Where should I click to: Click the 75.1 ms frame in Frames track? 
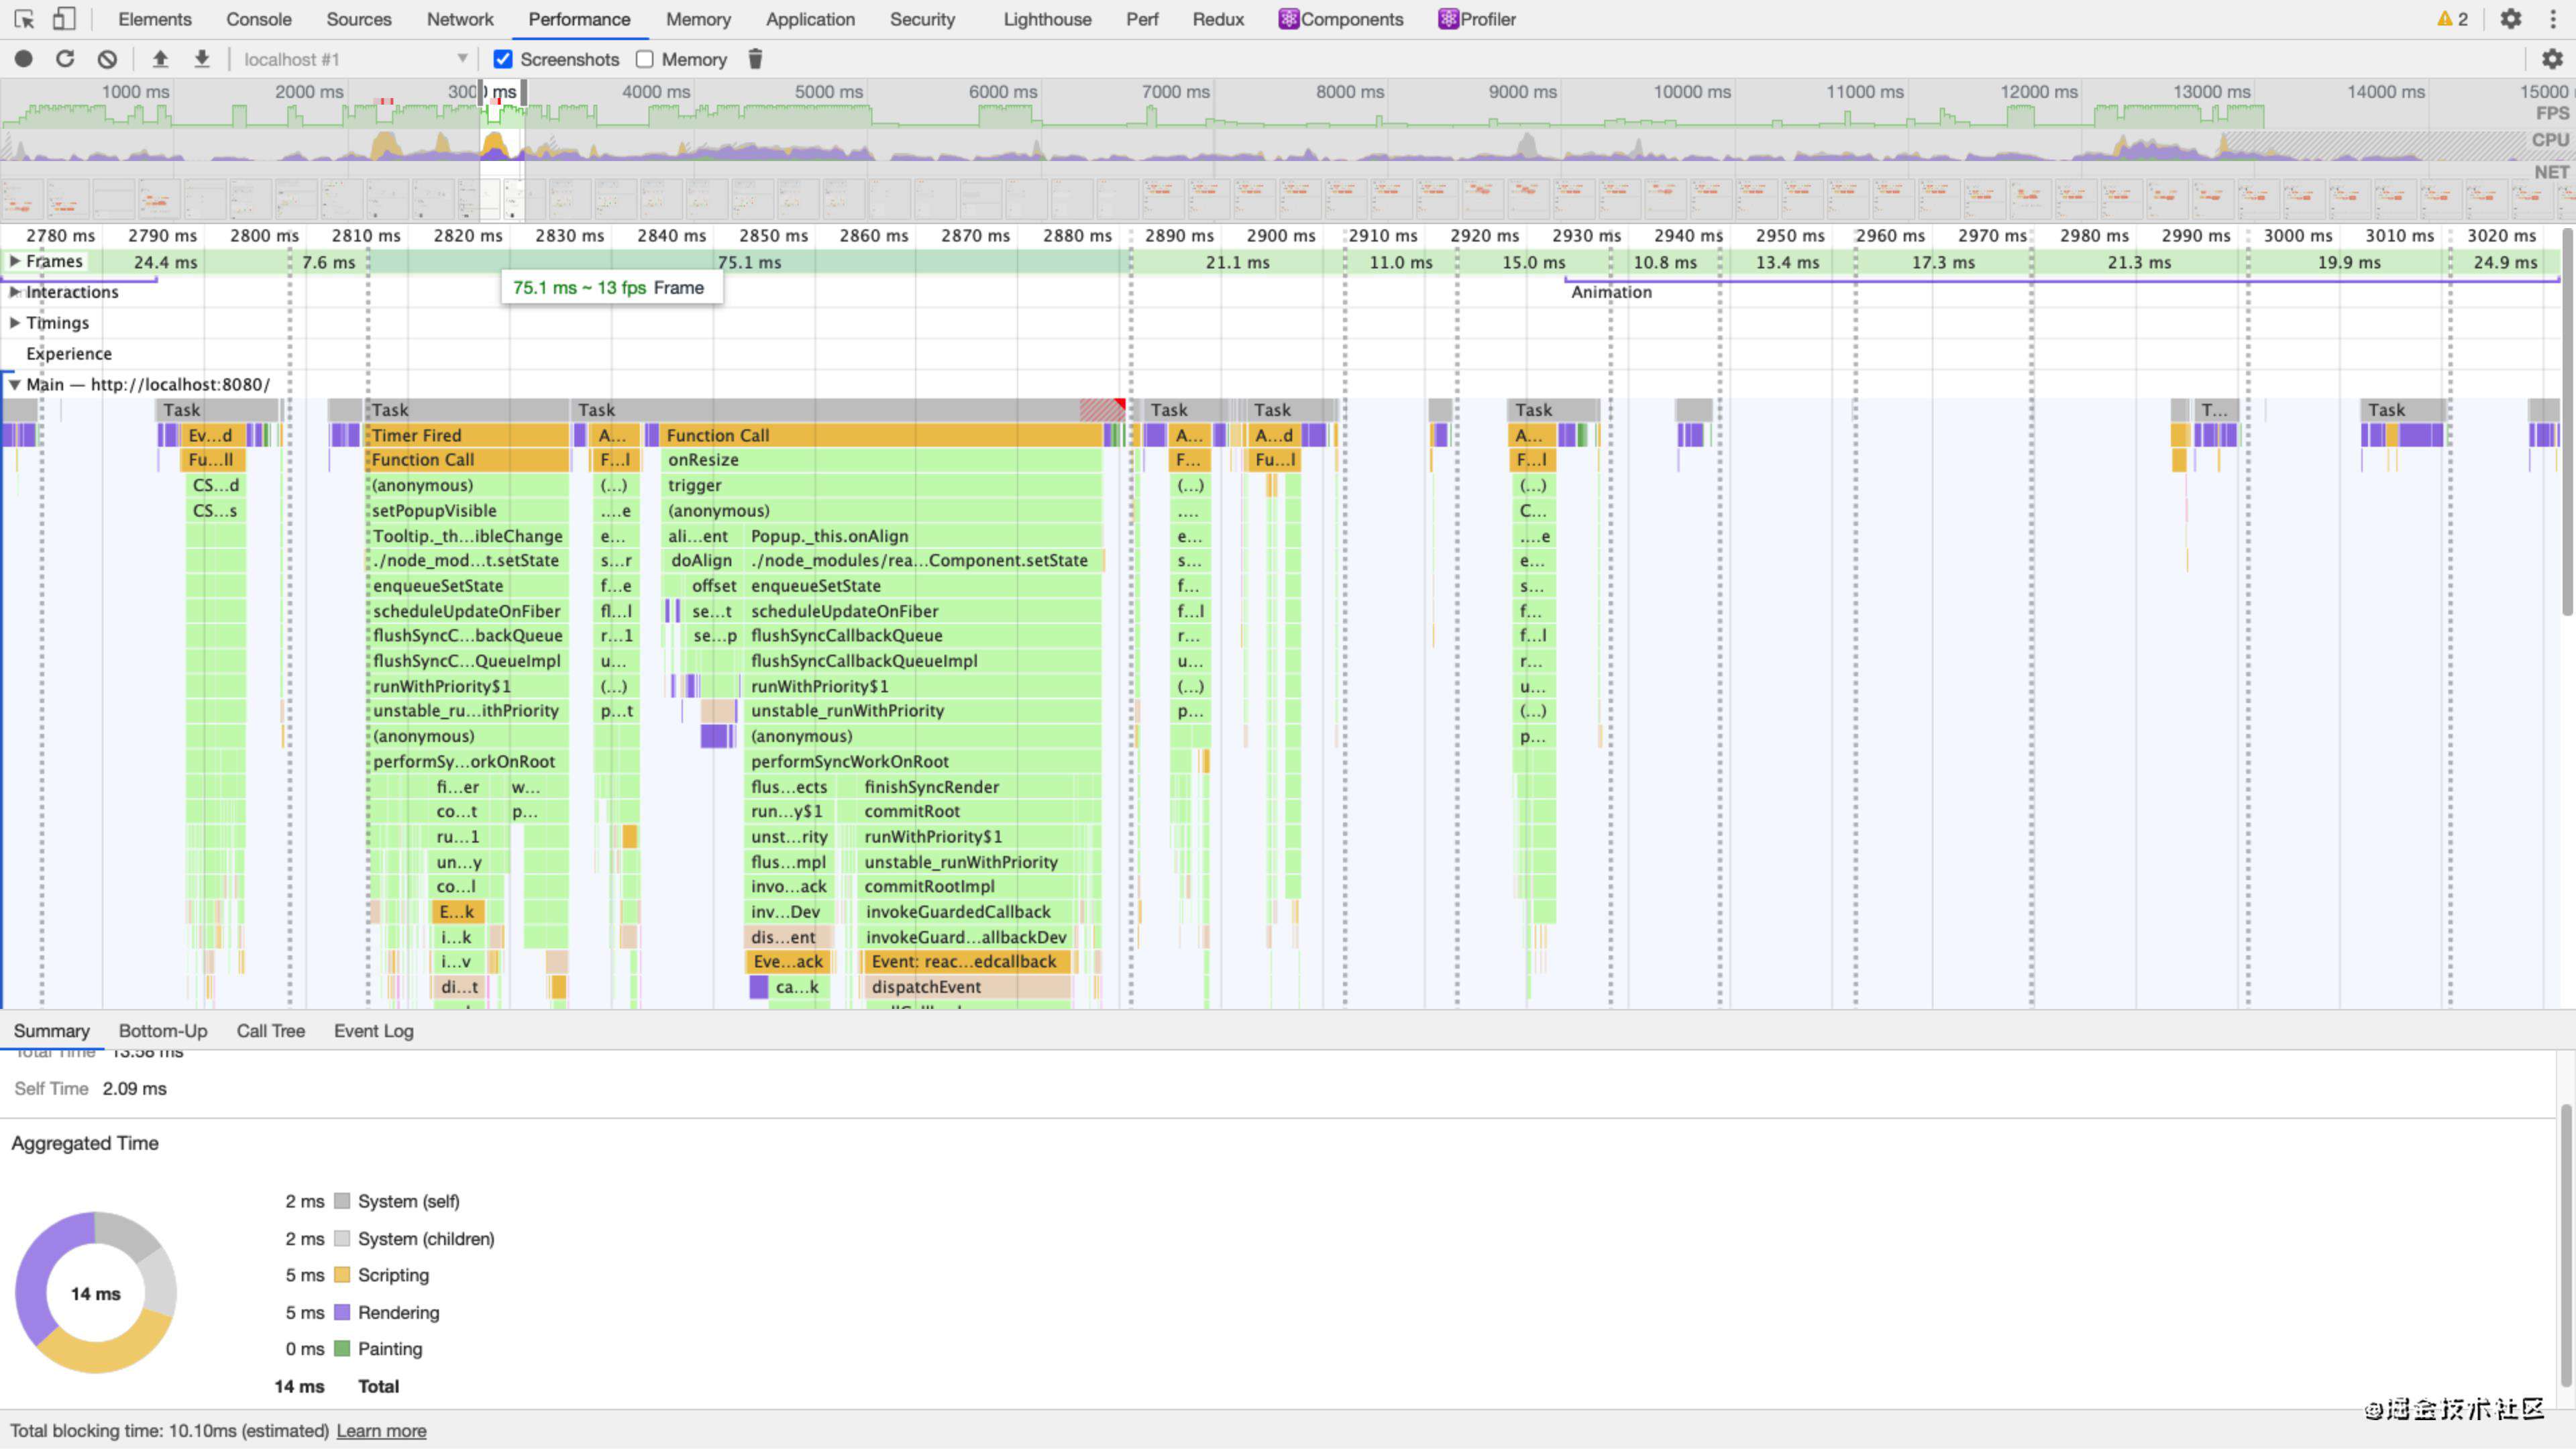(749, 262)
